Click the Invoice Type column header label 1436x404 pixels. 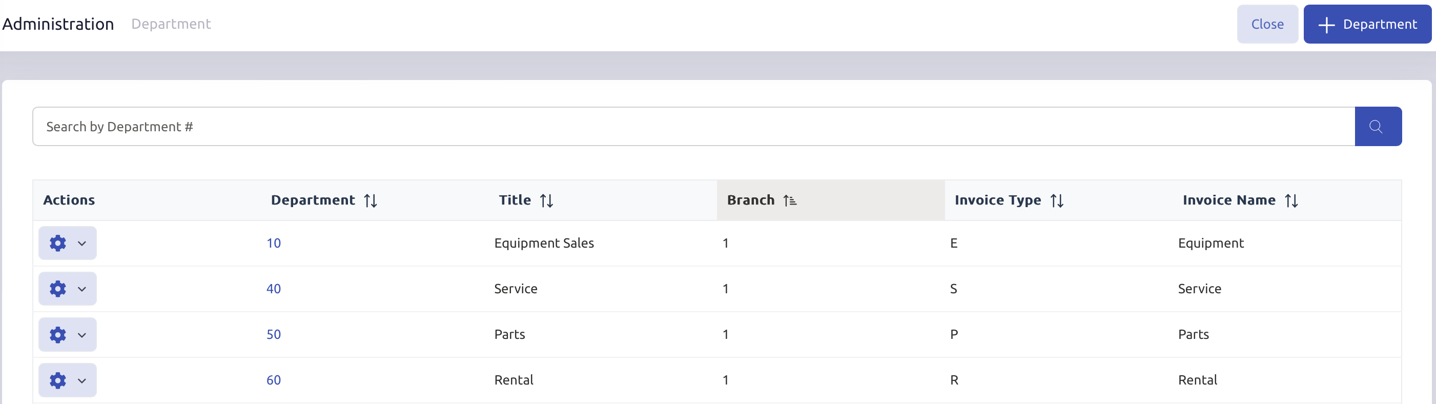998,200
